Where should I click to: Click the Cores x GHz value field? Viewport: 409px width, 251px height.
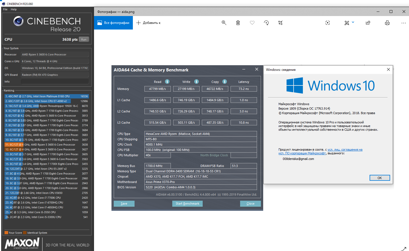55,61
